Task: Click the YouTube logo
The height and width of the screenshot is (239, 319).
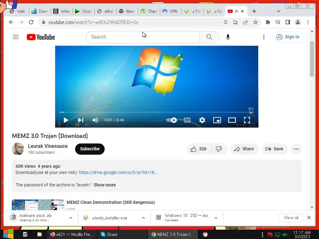Action: click(x=41, y=37)
